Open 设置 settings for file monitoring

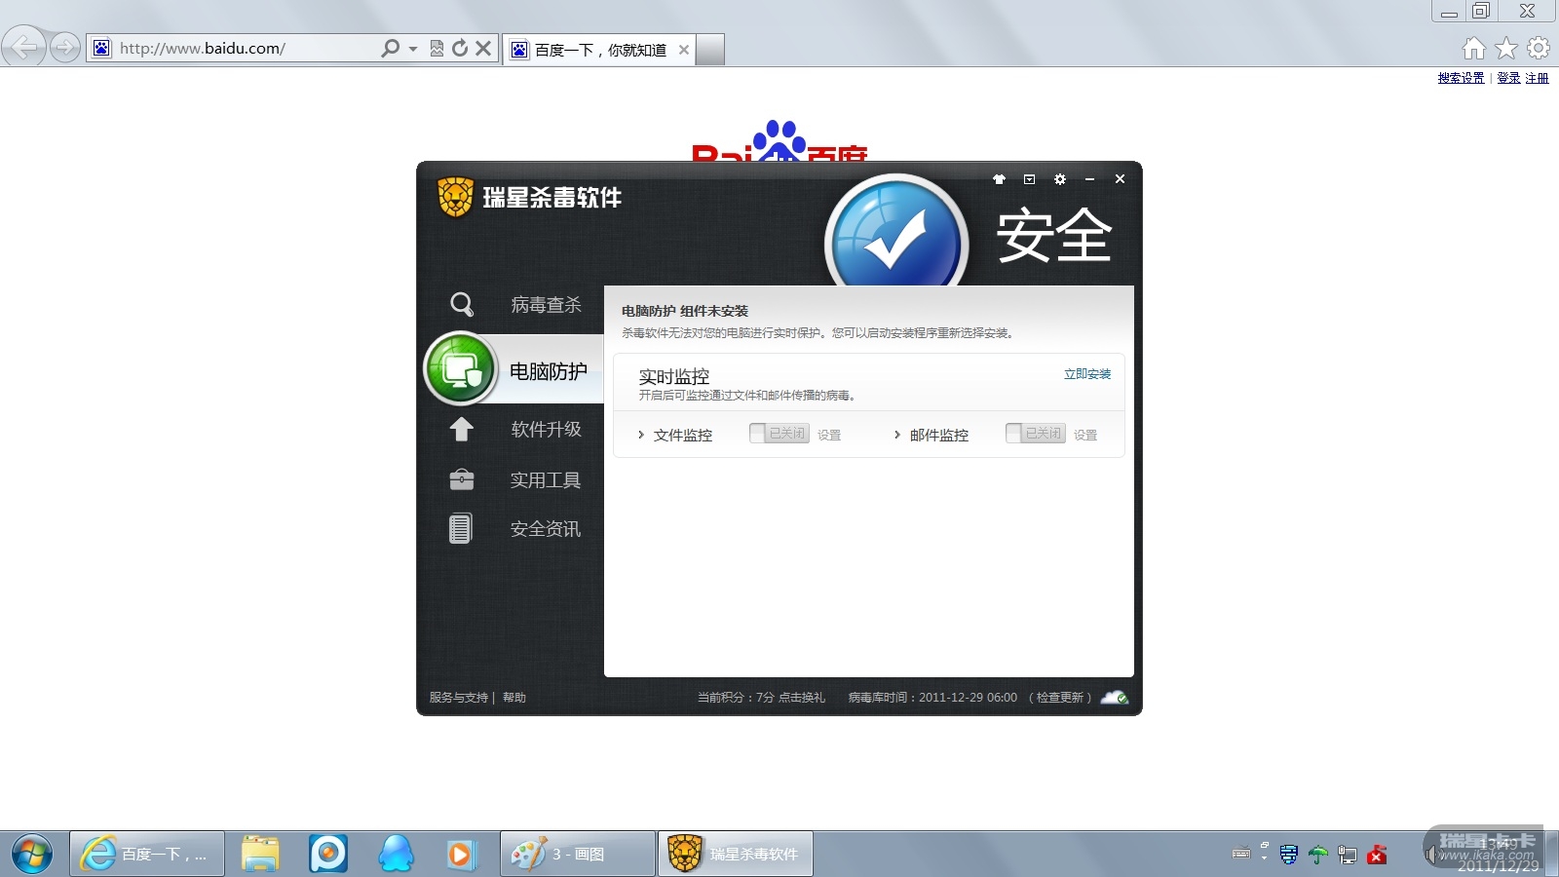(829, 436)
